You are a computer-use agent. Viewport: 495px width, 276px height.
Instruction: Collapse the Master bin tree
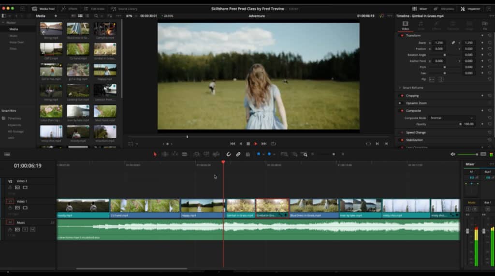pyautogui.click(x=3, y=23)
